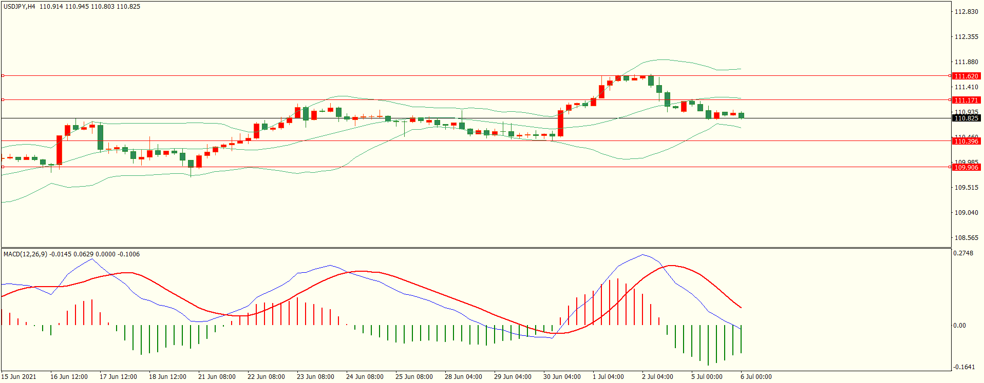This screenshot has height=383, width=984.
Task: Click the 22 Jun 08:00 time label
Action: (266, 377)
